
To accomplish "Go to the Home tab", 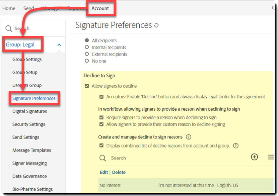I will [9, 8].
